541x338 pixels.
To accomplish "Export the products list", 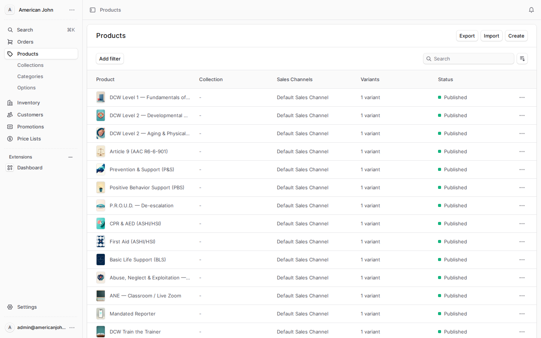I will (x=467, y=36).
